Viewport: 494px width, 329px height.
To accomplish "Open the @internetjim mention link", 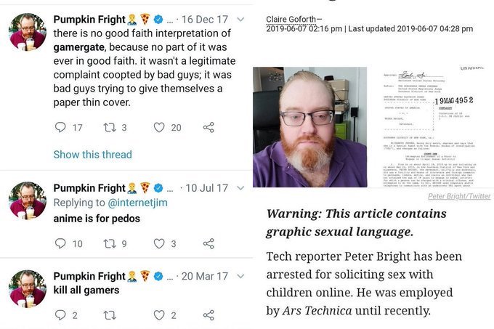I will click(x=138, y=203).
